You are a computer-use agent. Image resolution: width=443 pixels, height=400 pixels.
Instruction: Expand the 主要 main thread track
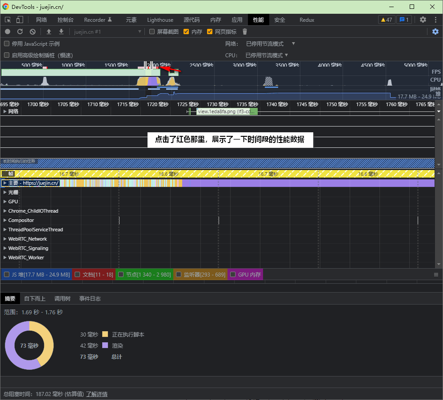click(5, 183)
